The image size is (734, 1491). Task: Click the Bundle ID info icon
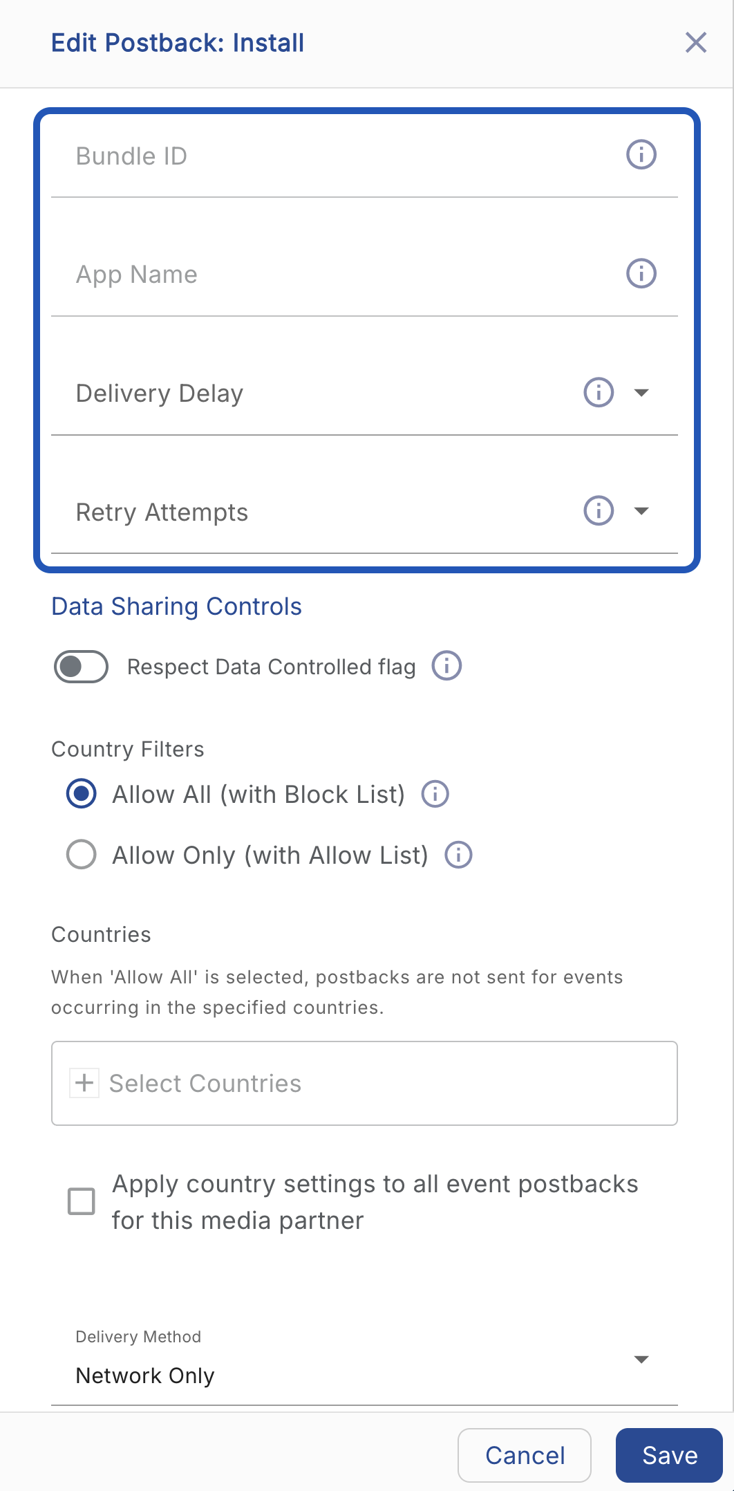(641, 155)
